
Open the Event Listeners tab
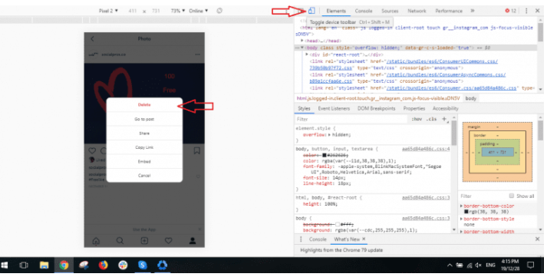click(334, 108)
